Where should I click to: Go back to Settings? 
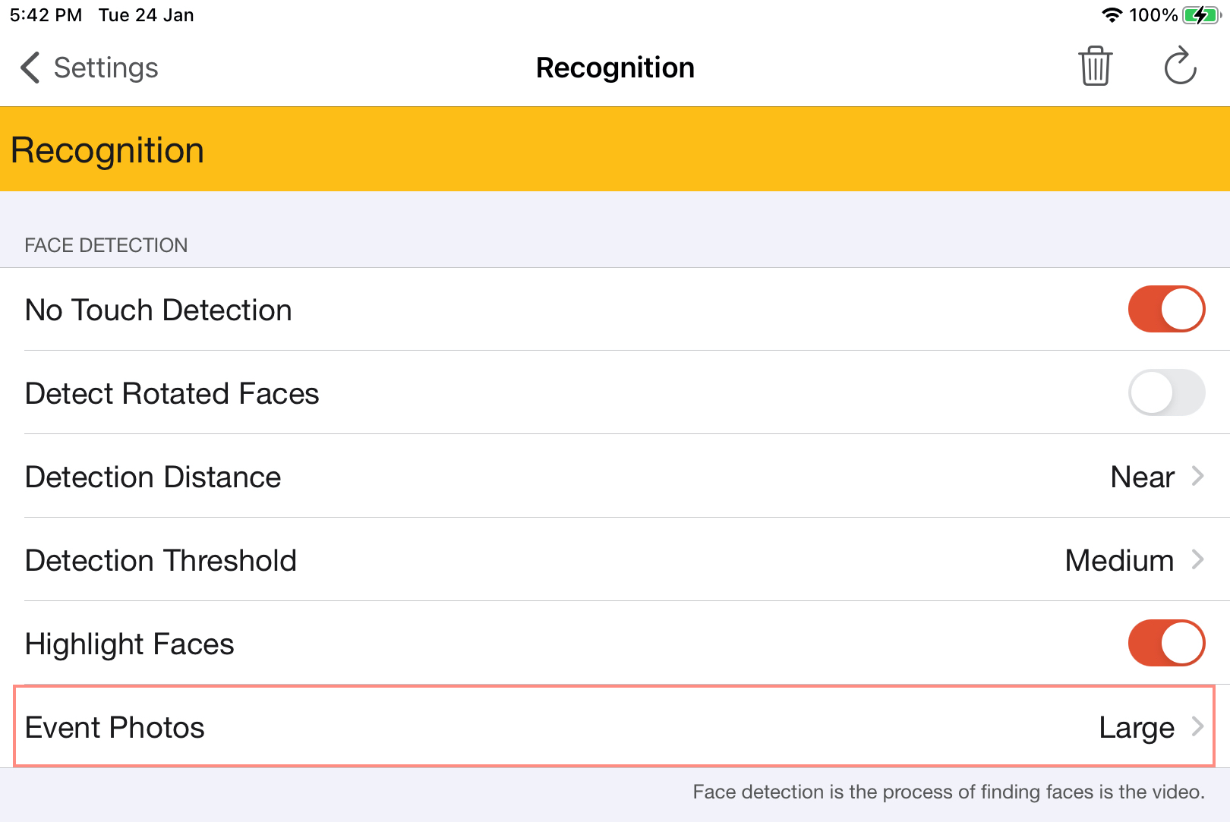click(106, 68)
